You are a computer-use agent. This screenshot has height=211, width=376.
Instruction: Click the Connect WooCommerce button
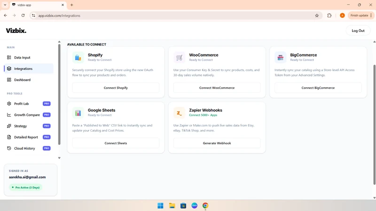217,88
